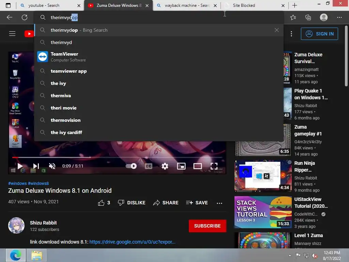Screen dimensions: 349x262
Task: Select the thermovision suggestion
Action: [x=159, y=120]
